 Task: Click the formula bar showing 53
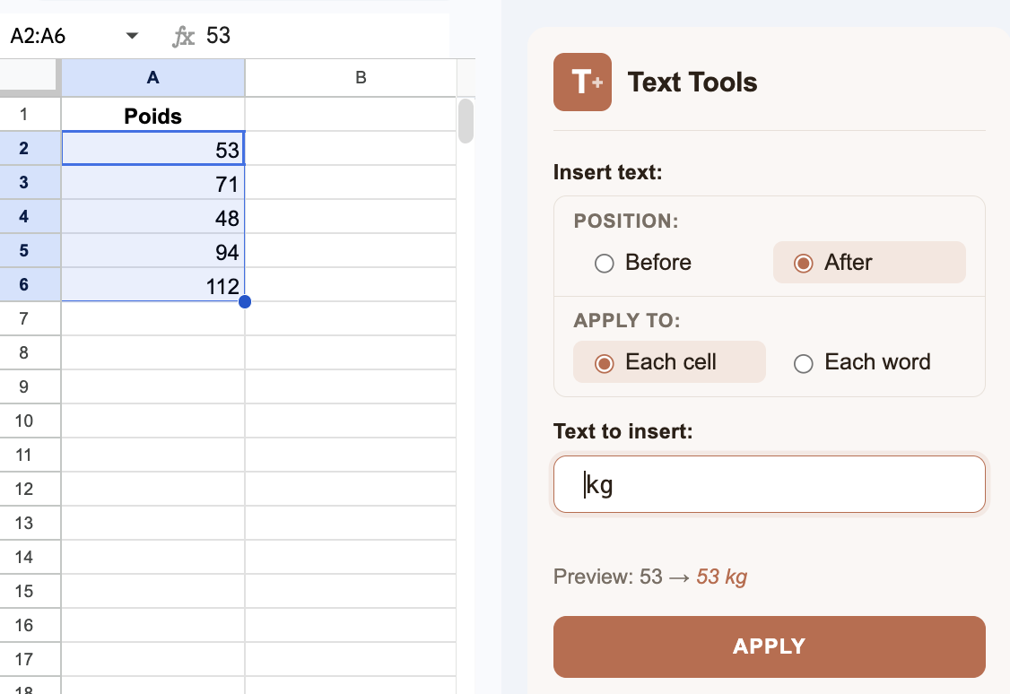pyautogui.click(x=269, y=36)
